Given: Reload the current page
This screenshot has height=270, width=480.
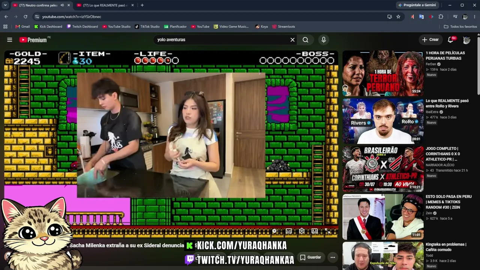Looking at the screenshot, I should pyautogui.click(x=25, y=16).
